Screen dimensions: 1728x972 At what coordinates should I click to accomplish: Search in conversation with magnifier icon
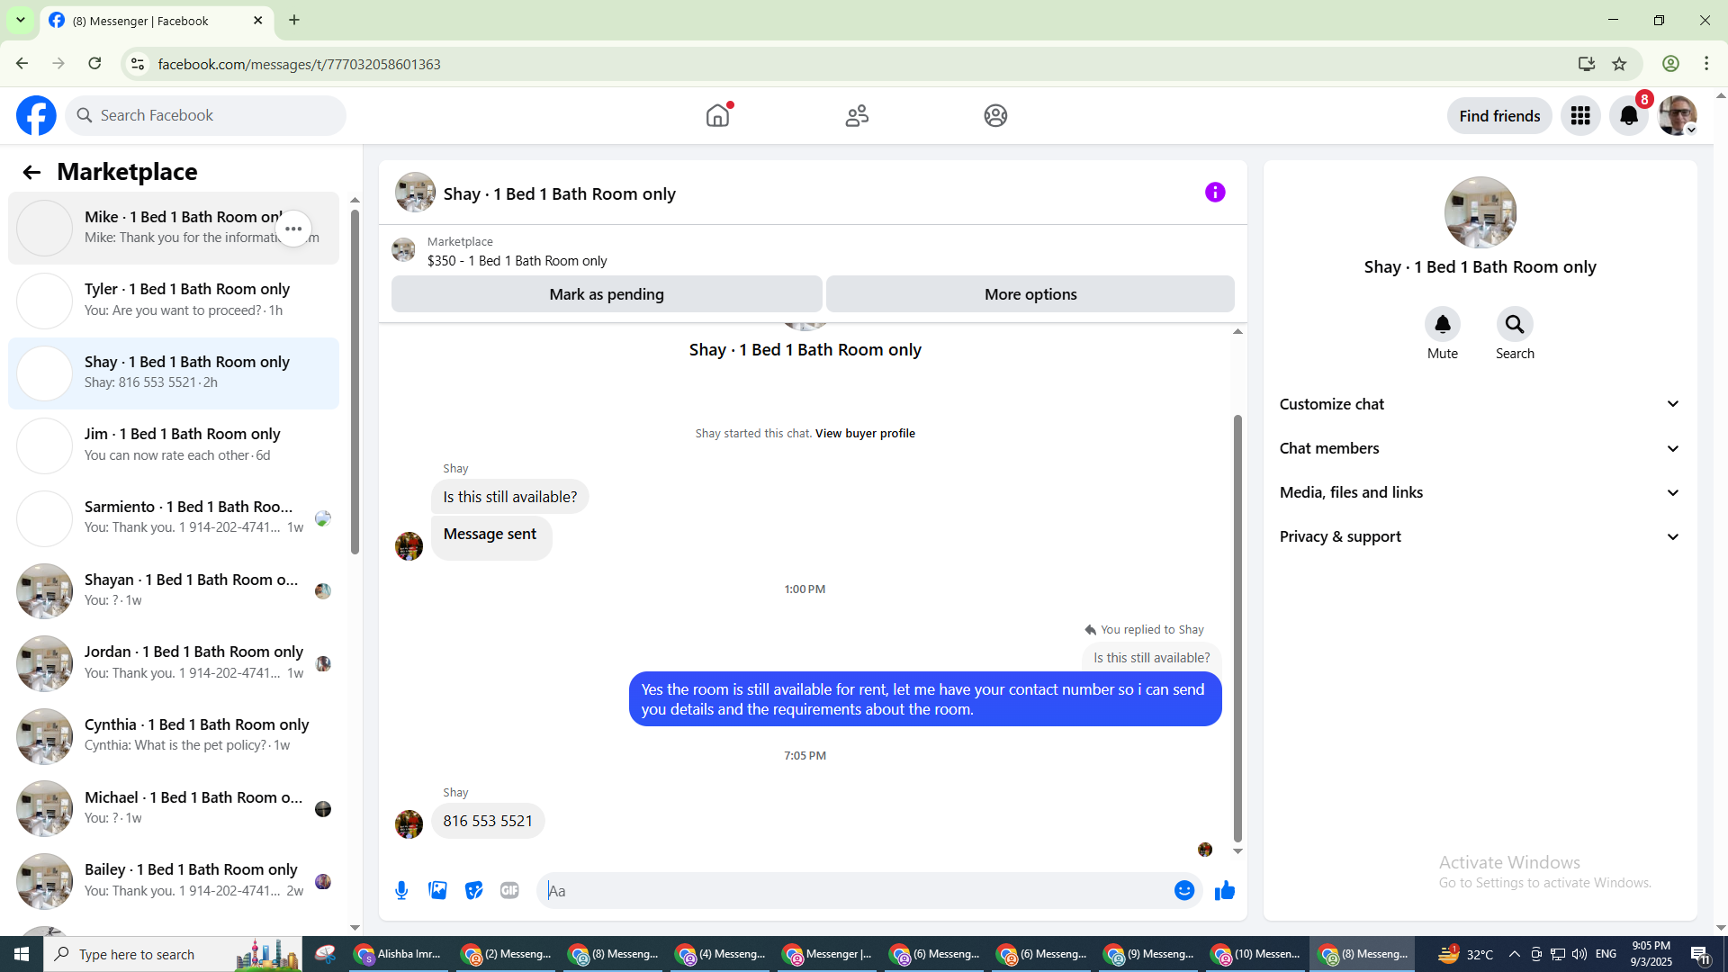coord(1515,324)
